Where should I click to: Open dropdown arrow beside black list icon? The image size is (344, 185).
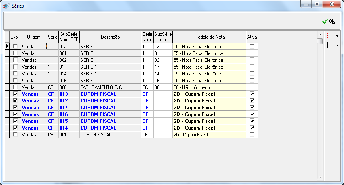(337, 45)
